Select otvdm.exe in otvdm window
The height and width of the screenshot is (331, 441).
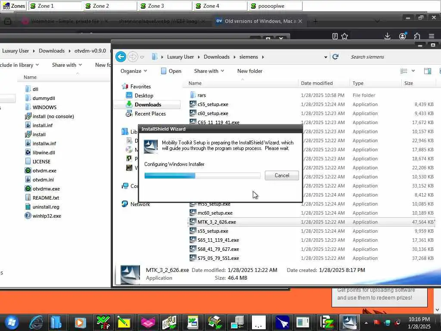point(44,171)
